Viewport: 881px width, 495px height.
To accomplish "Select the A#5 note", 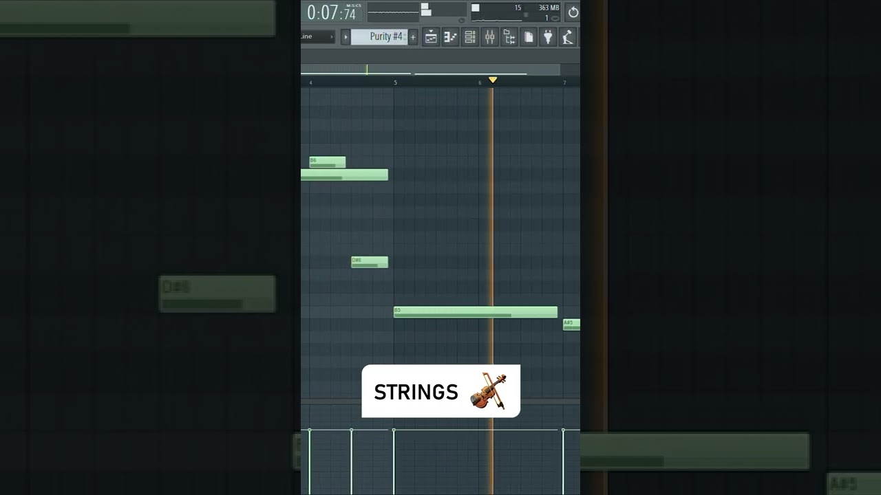I will coord(571,324).
